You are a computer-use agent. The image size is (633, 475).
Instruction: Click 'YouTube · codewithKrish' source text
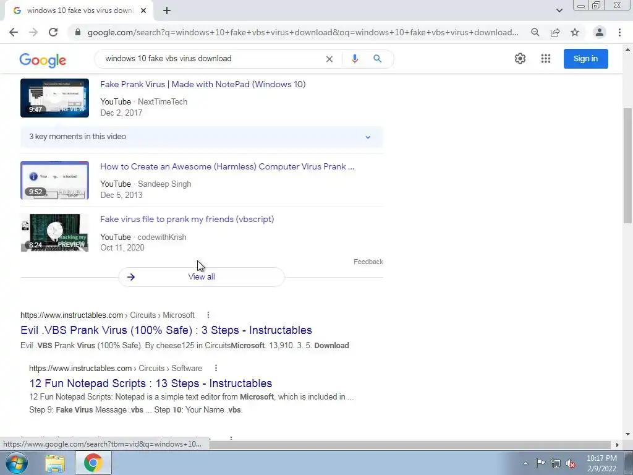143,237
